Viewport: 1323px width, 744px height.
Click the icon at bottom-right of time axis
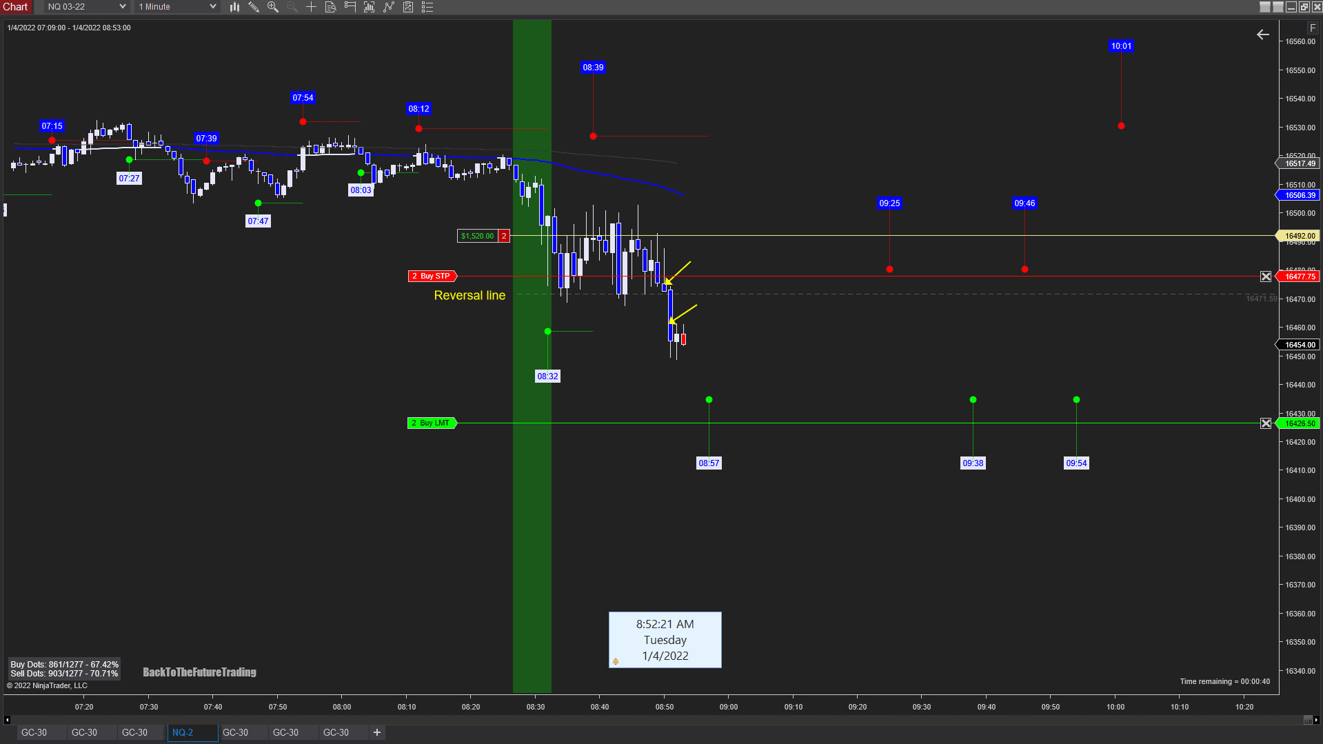1308,720
